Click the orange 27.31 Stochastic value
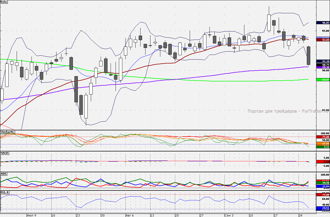This screenshot has height=217, width=330. click(x=323, y=143)
